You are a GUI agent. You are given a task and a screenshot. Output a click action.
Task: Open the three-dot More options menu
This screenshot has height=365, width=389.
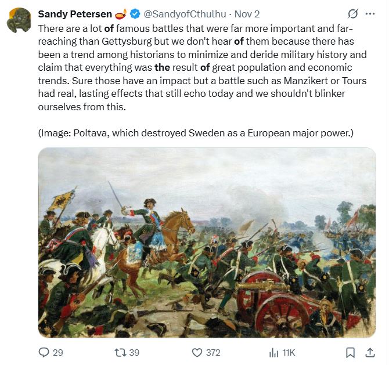pos(370,14)
